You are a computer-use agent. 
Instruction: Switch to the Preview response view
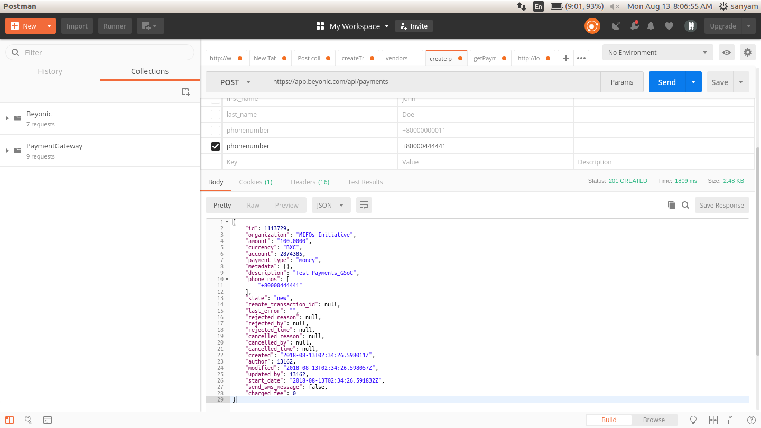coord(287,205)
